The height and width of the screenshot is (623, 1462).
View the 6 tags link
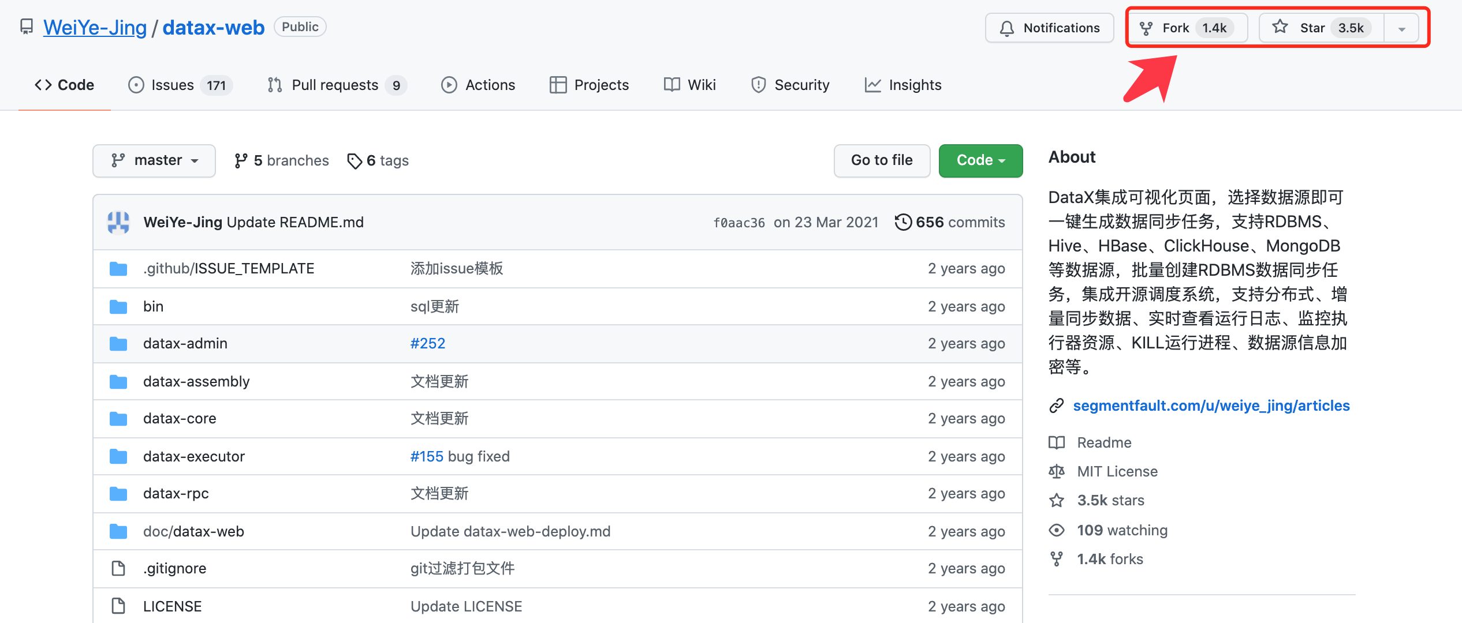(378, 160)
